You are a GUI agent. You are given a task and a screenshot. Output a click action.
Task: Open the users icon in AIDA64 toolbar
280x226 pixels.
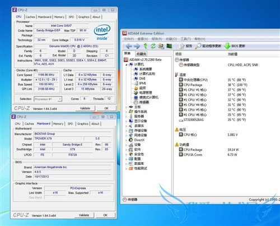click(x=161, y=46)
